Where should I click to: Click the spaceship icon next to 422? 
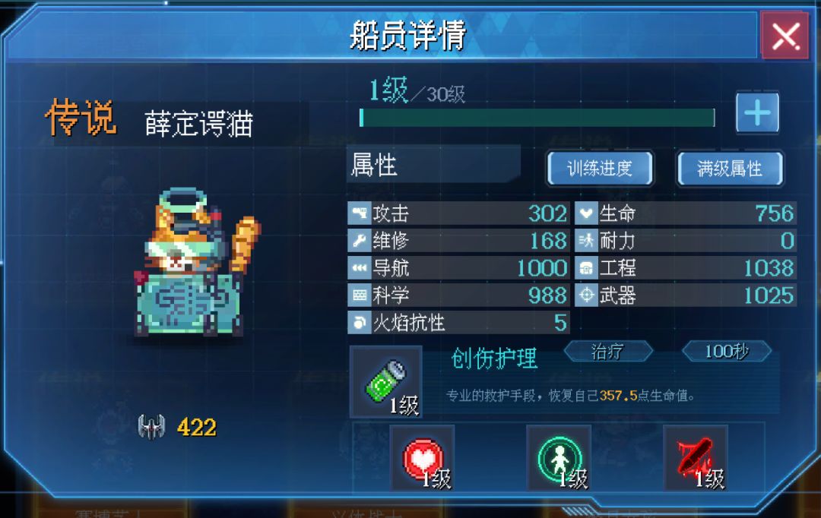point(151,426)
